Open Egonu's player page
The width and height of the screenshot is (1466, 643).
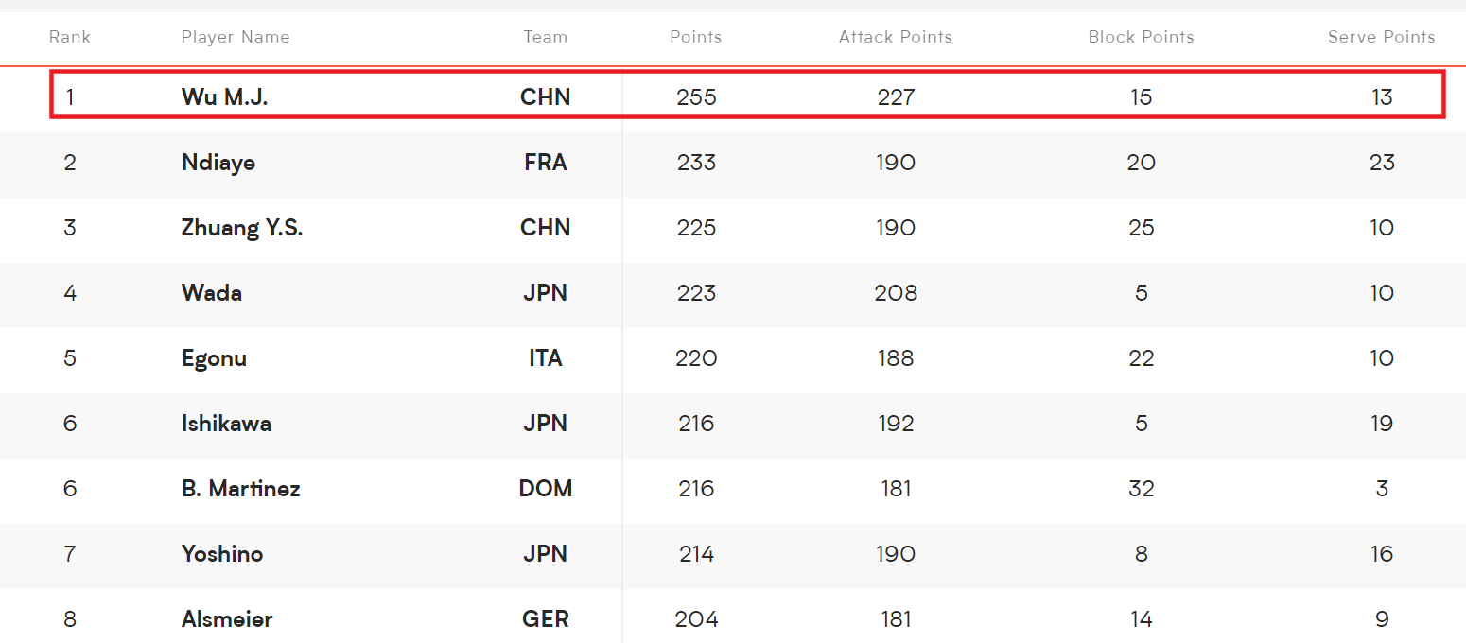(215, 358)
